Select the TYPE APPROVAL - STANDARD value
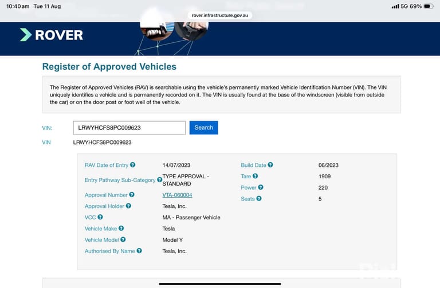Viewport: 440px width, 288px height. pos(186,180)
